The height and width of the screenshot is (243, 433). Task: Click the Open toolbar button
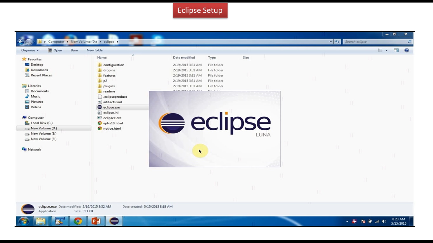[55, 50]
